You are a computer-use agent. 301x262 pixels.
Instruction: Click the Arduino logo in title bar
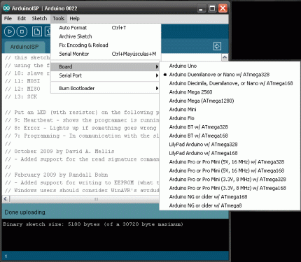click(x=6, y=8)
